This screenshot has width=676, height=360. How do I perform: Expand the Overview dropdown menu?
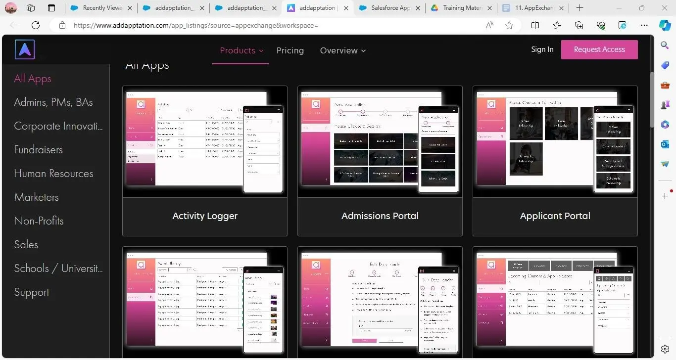pyautogui.click(x=342, y=50)
